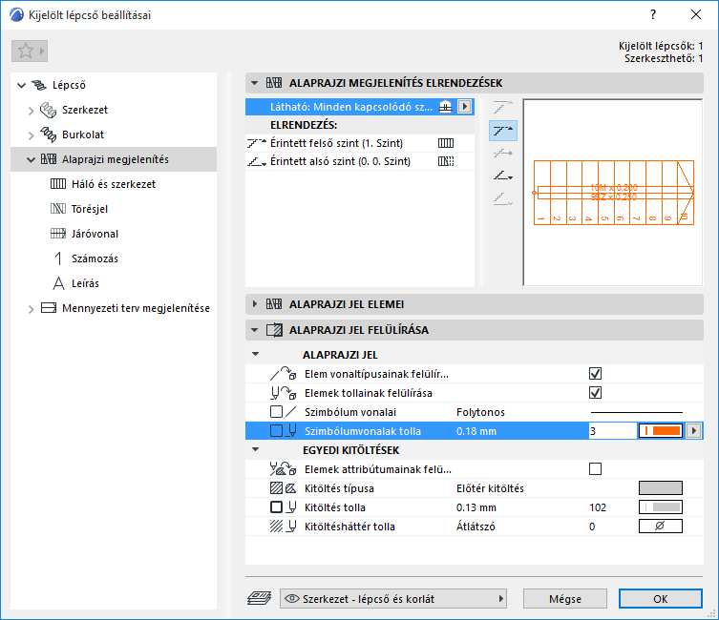Image resolution: width=719 pixels, height=620 pixels.
Task: Select the relevant lower story layout icon
Action: [503, 176]
